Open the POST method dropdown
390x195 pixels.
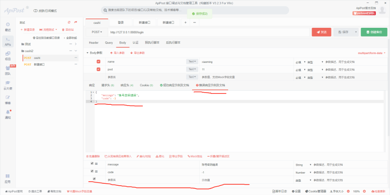97,32
